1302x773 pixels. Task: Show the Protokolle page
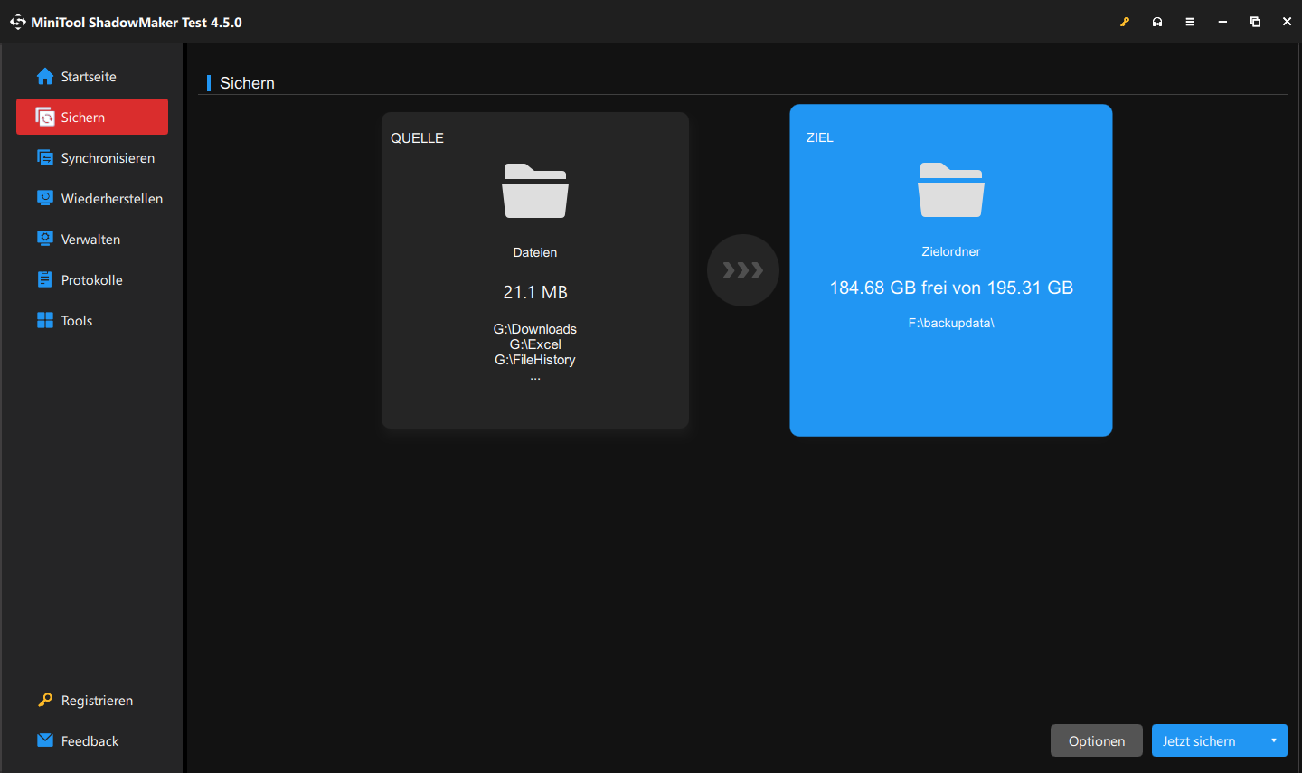coord(92,280)
